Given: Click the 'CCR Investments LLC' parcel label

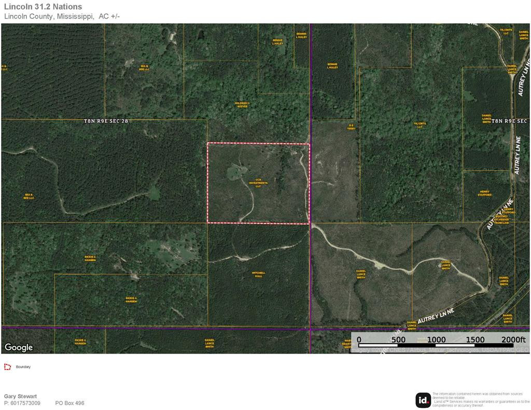Looking at the screenshot, I should point(258,183).
